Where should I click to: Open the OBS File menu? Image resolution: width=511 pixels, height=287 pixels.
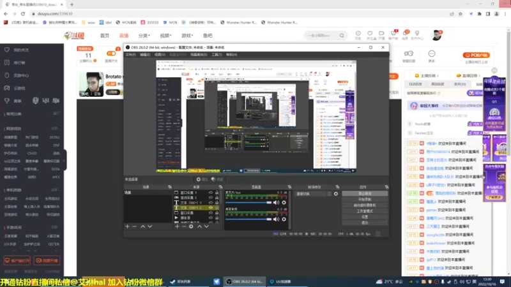(131, 55)
